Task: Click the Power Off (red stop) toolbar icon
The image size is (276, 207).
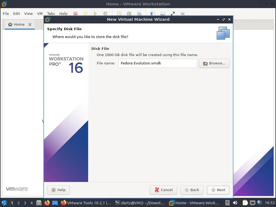Action: coord(75,13)
